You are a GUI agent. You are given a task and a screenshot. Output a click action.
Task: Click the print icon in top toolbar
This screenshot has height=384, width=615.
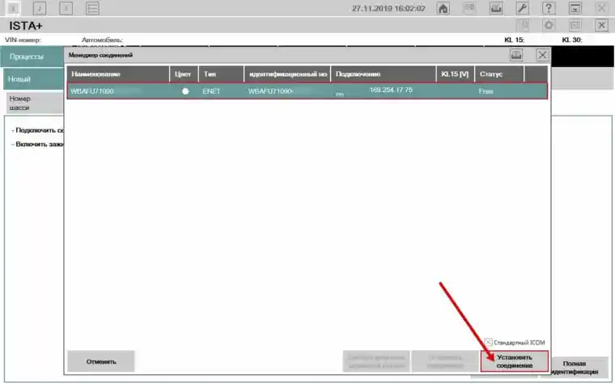(x=496, y=8)
